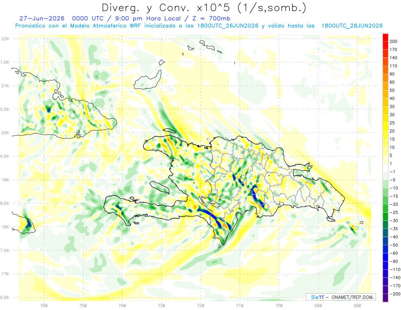Pick the purple swatch at the scale bottom

[385, 298]
